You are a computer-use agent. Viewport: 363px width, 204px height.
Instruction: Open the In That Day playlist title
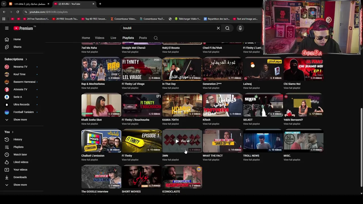point(169,84)
